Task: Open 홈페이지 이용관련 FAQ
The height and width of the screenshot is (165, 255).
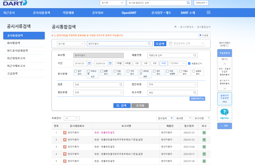Action: point(224,99)
